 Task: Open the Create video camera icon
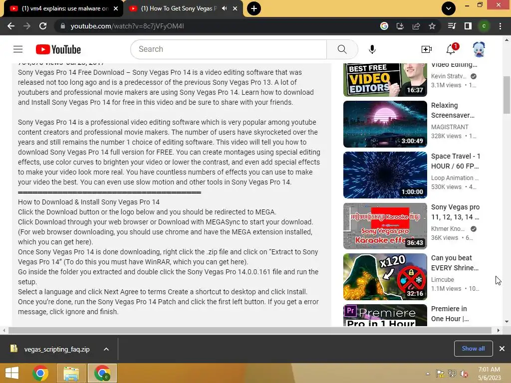coord(426,49)
